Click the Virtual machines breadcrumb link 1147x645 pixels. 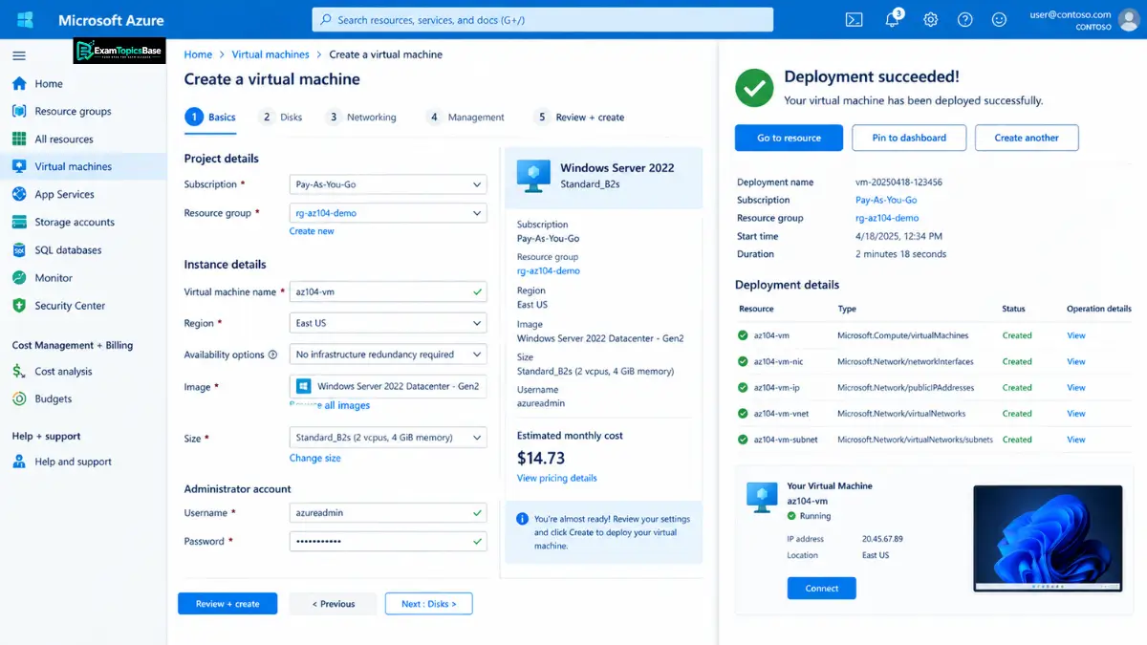click(271, 54)
